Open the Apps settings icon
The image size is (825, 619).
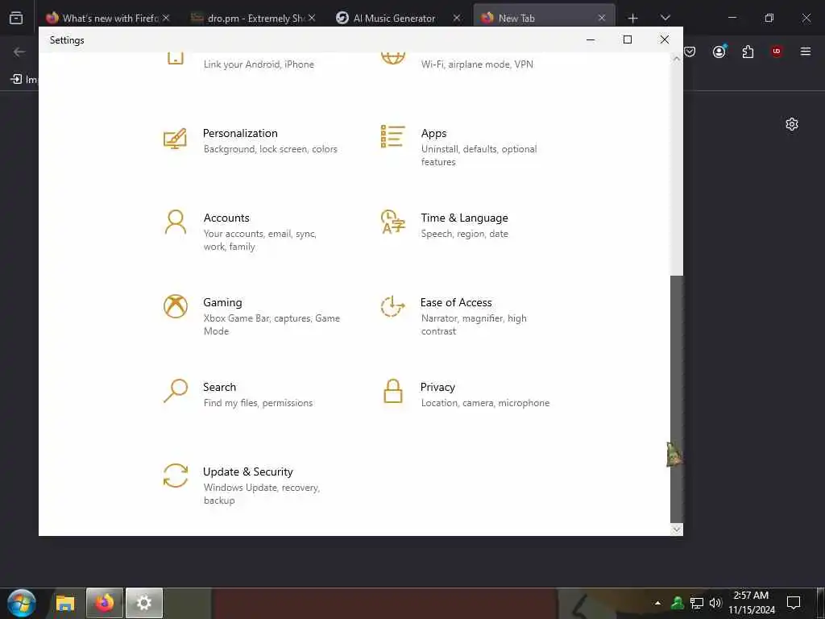click(393, 137)
